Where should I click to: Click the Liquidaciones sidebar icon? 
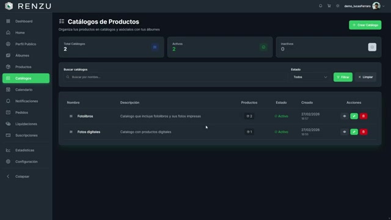(8, 123)
